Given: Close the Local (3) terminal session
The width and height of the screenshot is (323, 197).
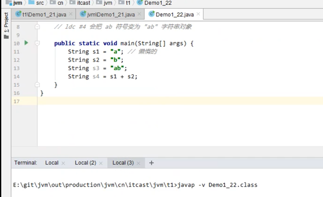Looking at the screenshot, I should [138, 163].
